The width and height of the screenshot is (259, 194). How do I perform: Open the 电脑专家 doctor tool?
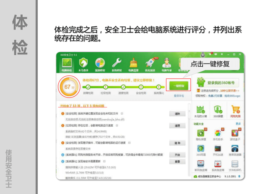(x=167, y=65)
